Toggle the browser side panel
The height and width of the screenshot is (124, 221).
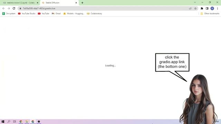pyautogui.click(x=207, y=8)
